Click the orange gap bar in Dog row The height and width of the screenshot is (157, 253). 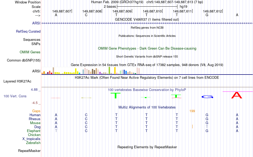pyautogui.click(x=192, y=127)
